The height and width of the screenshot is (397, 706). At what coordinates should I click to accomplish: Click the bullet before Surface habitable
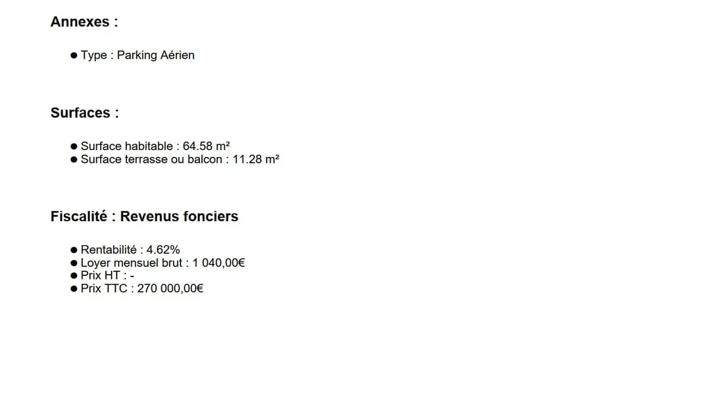(74, 146)
